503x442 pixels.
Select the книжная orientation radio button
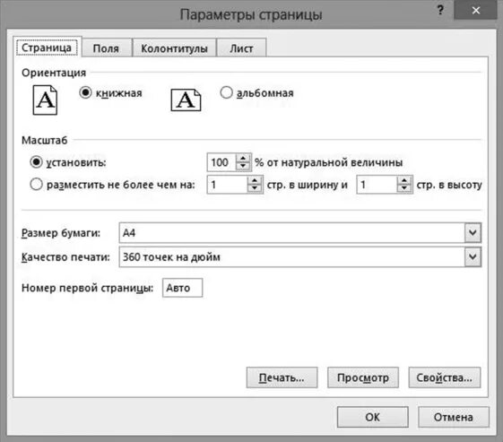85,92
